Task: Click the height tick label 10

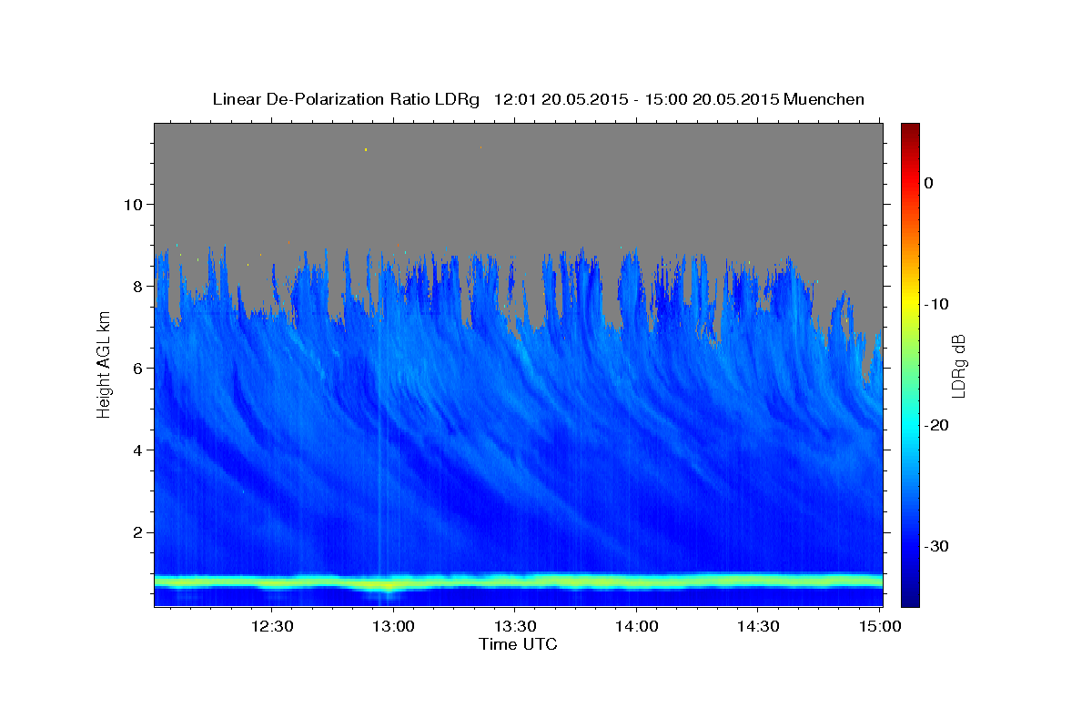Action: coord(132,204)
